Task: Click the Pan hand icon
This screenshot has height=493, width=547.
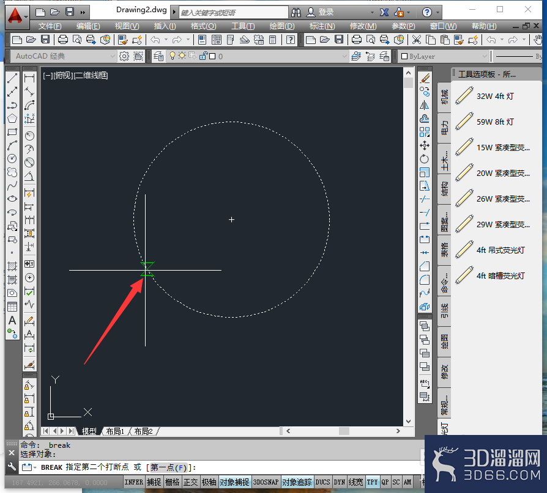Action: tap(538, 40)
